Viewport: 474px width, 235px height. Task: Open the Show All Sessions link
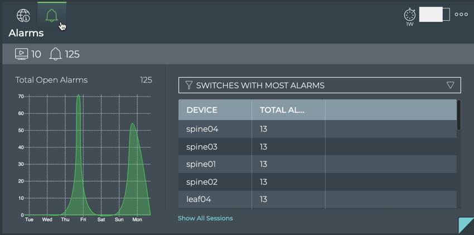[x=205, y=218]
